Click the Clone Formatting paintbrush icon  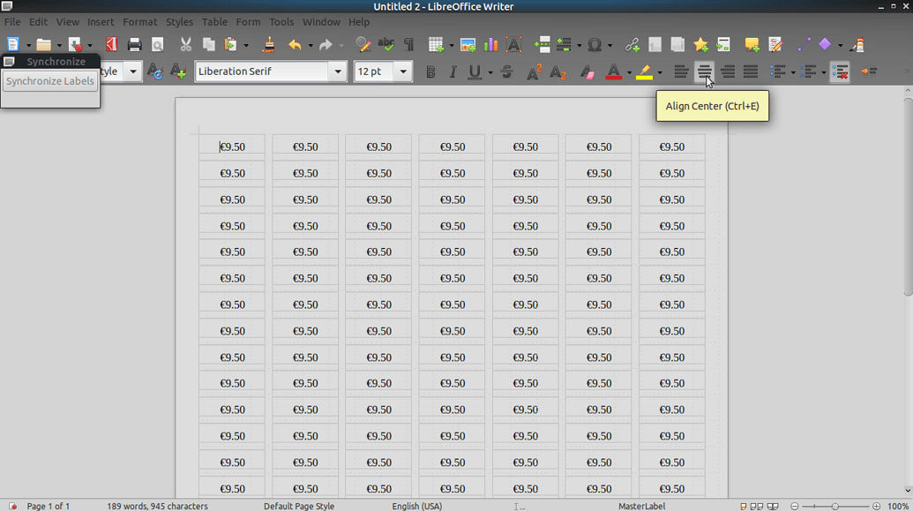point(267,44)
